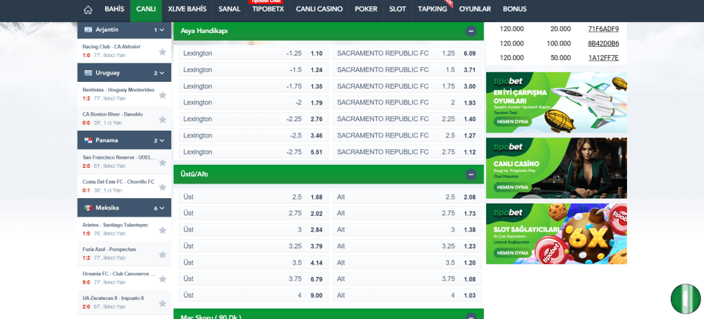Screen dimensions: 704x319
Task: Open coupon code 71F6ADF9 link
Action: (x=603, y=29)
